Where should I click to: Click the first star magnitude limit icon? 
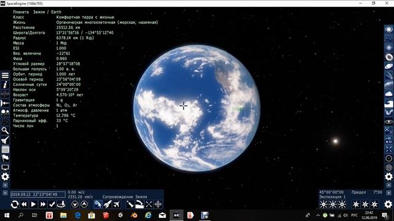coord(356,204)
